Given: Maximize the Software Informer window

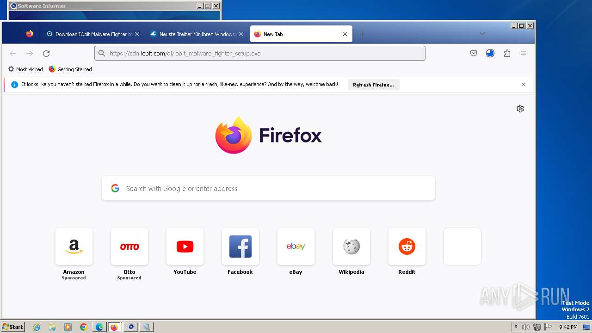Looking at the screenshot, I should [x=208, y=6].
